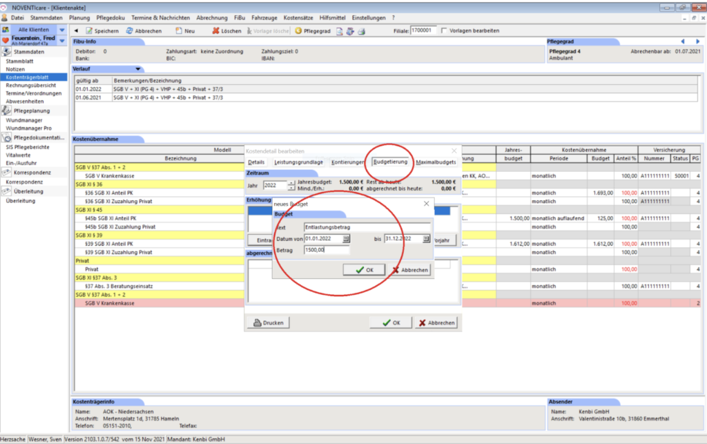
Task: Click the Betrag field showing 1500,00
Action: pos(327,250)
